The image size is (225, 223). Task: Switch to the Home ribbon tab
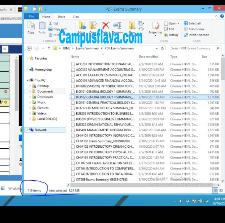(x=46, y=17)
